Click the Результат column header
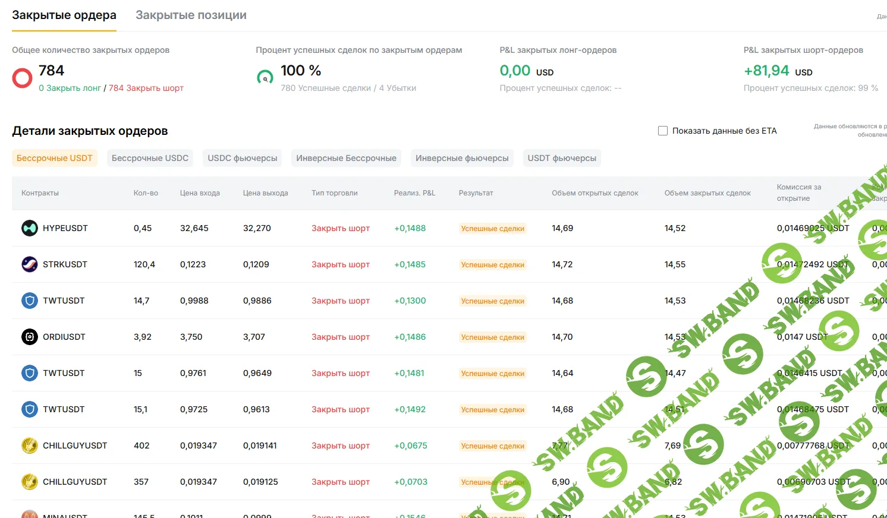The image size is (887, 518). tap(476, 193)
